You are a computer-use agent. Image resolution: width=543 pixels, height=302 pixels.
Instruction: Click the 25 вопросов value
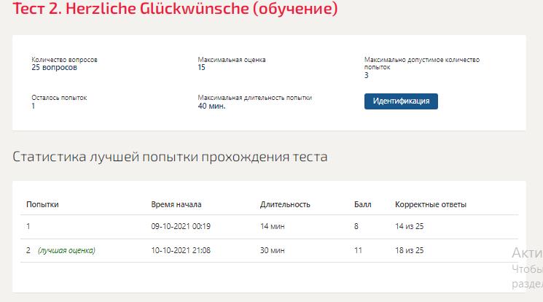55,68
